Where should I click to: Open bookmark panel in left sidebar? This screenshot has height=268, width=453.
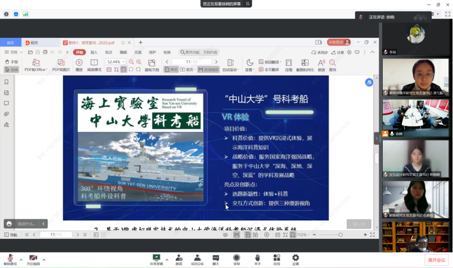[x=6, y=82]
